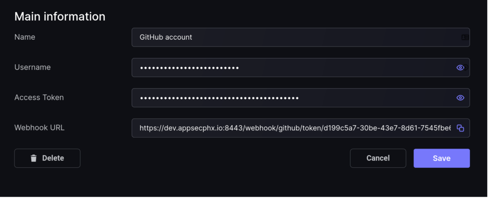Reveal the masked Username value
This screenshot has height=199, width=492.
tap(460, 68)
